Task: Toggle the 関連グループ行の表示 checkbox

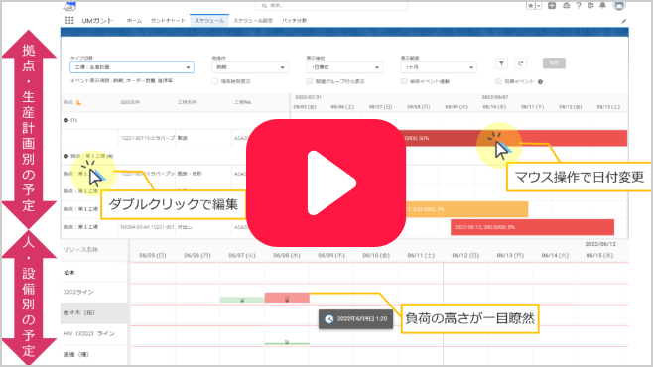Action: tap(310, 81)
